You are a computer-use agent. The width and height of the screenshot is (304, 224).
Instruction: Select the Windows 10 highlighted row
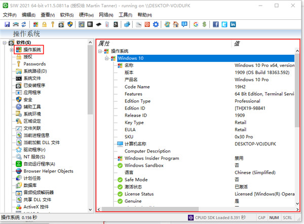point(206,58)
